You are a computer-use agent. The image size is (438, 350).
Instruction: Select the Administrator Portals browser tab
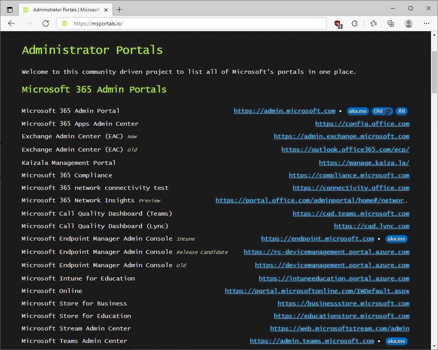66,10
